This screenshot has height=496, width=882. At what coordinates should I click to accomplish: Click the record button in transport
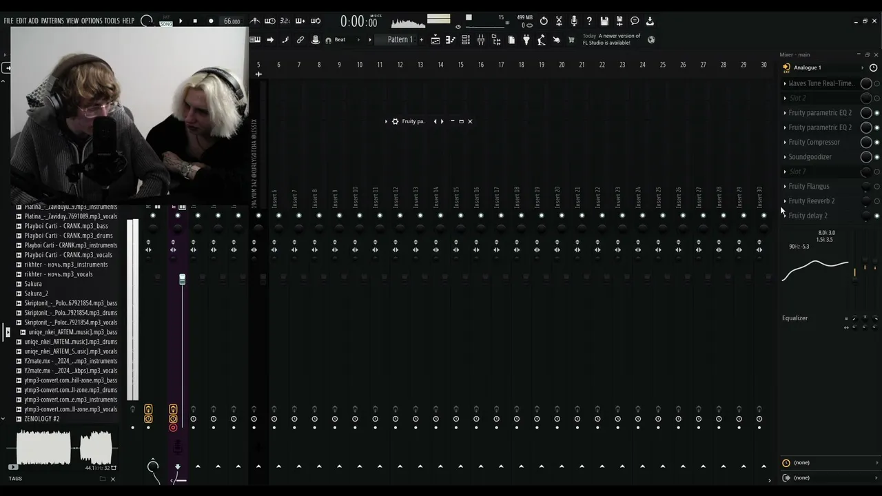(211, 21)
